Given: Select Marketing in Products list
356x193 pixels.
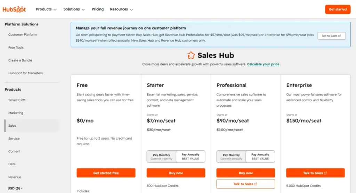Looking at the screenshot, I should coord(16,113).
